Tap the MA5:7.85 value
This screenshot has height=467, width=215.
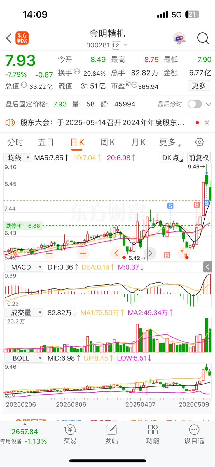(51, 158)
